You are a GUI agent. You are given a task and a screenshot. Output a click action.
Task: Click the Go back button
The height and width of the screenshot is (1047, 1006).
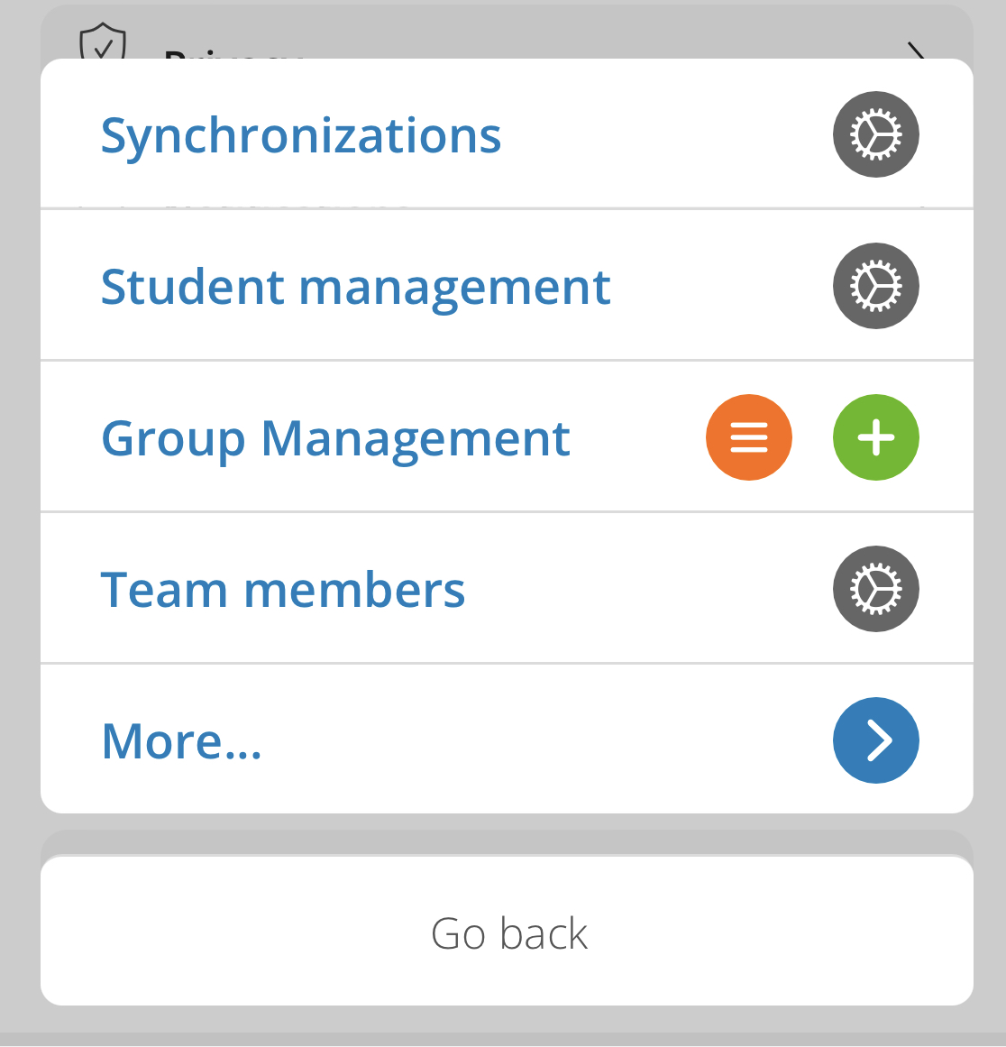pyautogui.click(x=507, y=931)
